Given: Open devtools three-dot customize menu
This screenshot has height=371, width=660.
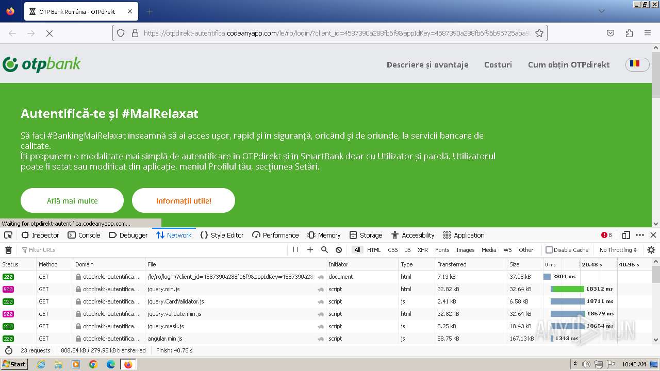Looking at the screenshot, I should 640,235.
